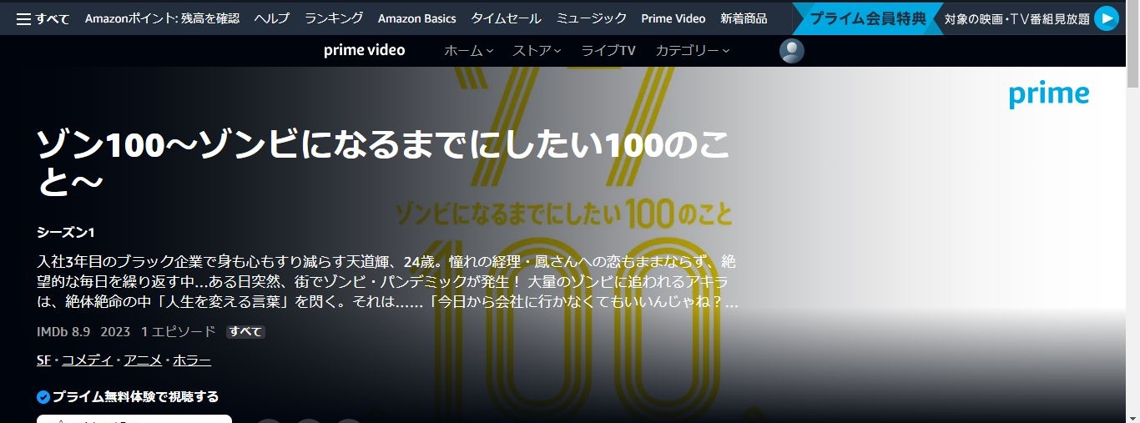
Task: Open Prime Video in top navigation
Action: (673, 18)
